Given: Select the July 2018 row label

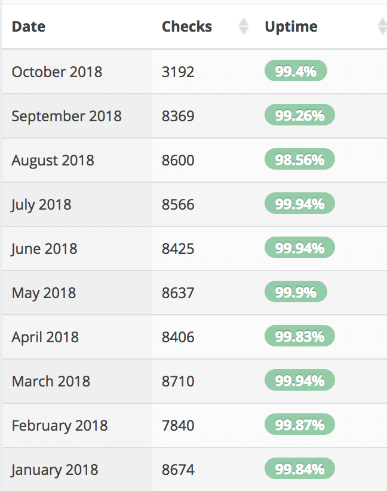Looking at the screenshot, I should 41,205.
